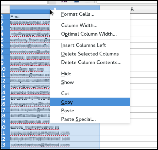
Task: Click the Email header cell
Action: (x=30, y=17)
